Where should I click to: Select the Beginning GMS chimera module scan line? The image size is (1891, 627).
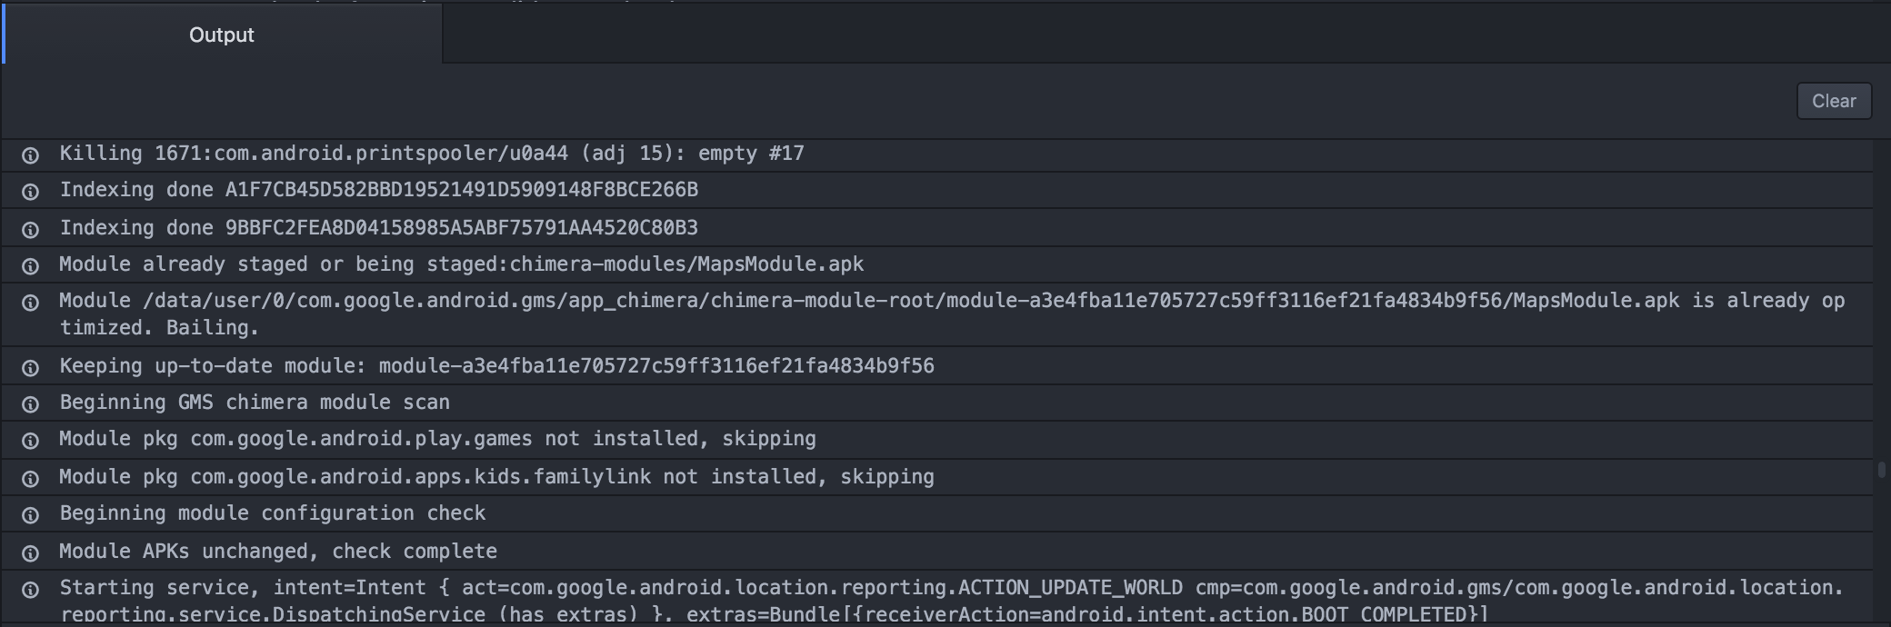[936, 403]
